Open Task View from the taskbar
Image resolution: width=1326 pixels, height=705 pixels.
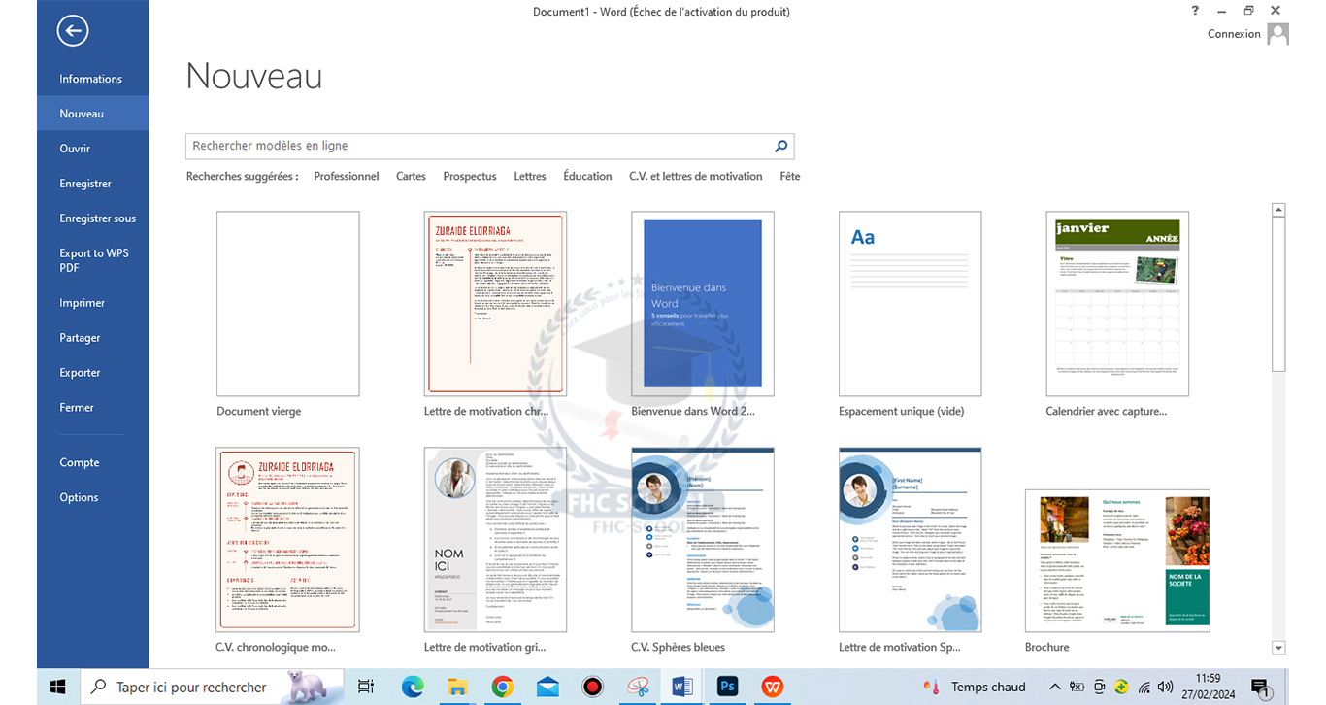[x=366, y=687]
